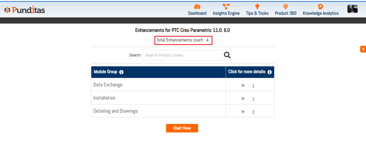Go to Product 360 menu label
Screen dimensions: 366x148
pos(285,13)
